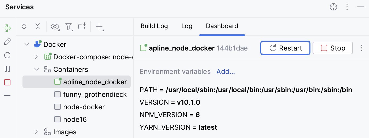This screenshot has height=138, width=369.
Task: Click the Edit Configuration pencil icon
Action: pos(8,42)
